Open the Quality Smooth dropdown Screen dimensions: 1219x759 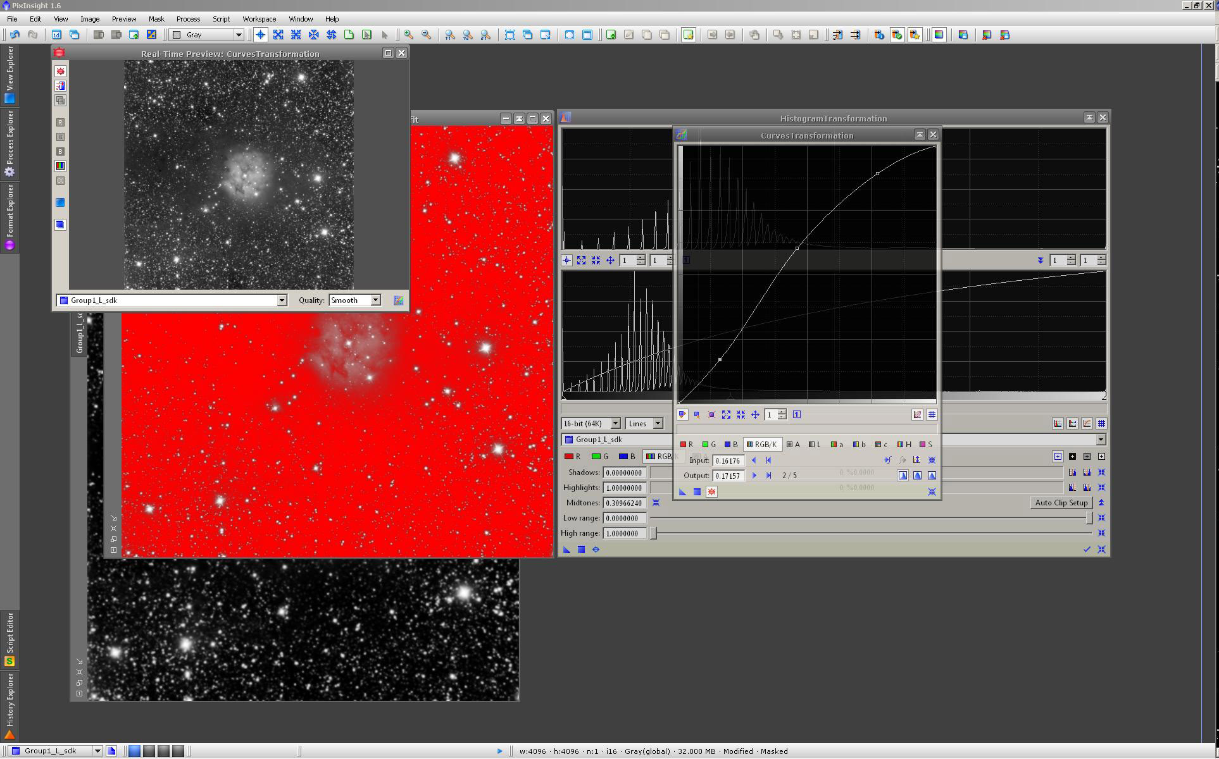pyautogui.click(x=354, y=300)
